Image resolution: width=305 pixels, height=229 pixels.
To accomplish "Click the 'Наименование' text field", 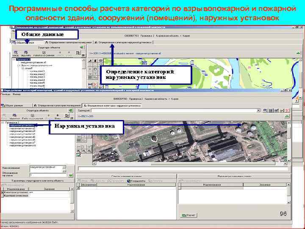I will pos(48,169).
